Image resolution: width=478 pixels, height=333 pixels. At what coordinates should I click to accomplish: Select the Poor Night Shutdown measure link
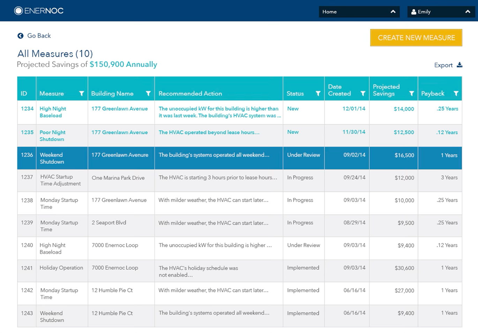coord(52,136)
